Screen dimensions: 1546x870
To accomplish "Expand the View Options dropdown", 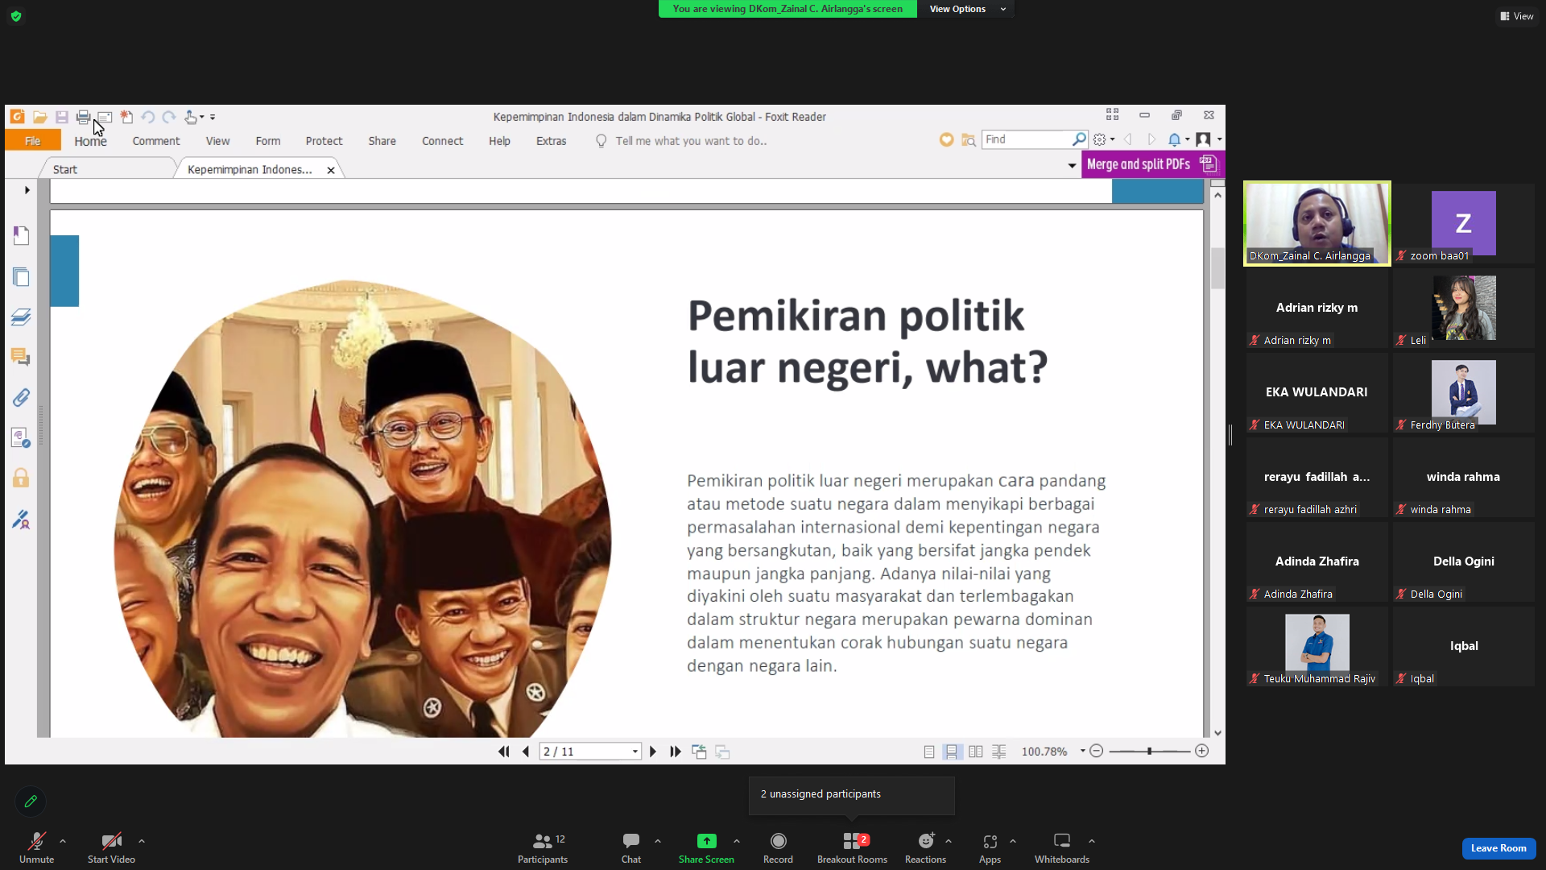I will [967, 9].
